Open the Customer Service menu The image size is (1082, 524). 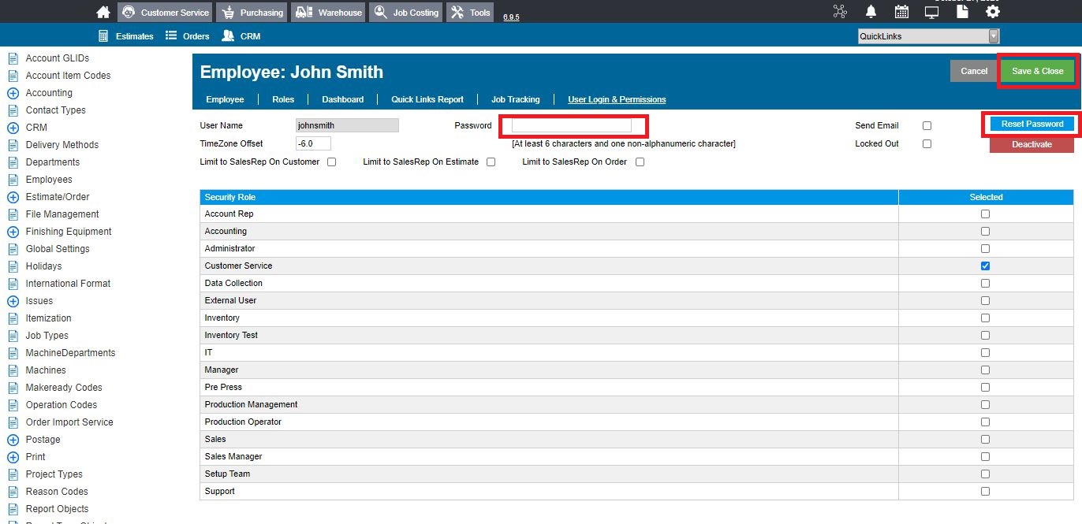[x=165, y=13]
